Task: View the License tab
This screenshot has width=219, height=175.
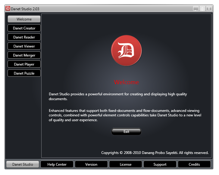Action: [126, 164]
